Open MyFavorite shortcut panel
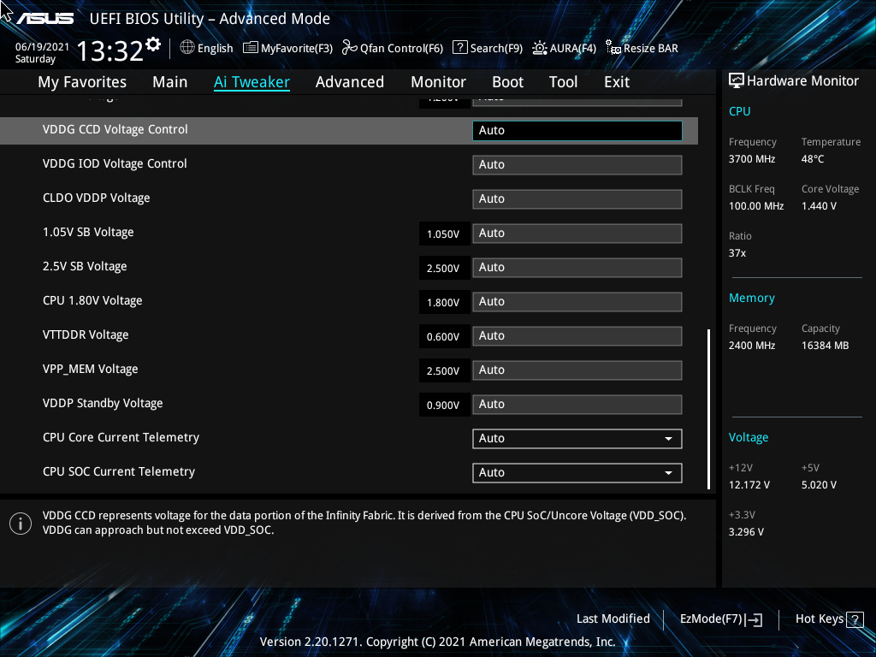Viewport: 876px width, 657px height. coord(287,48)
